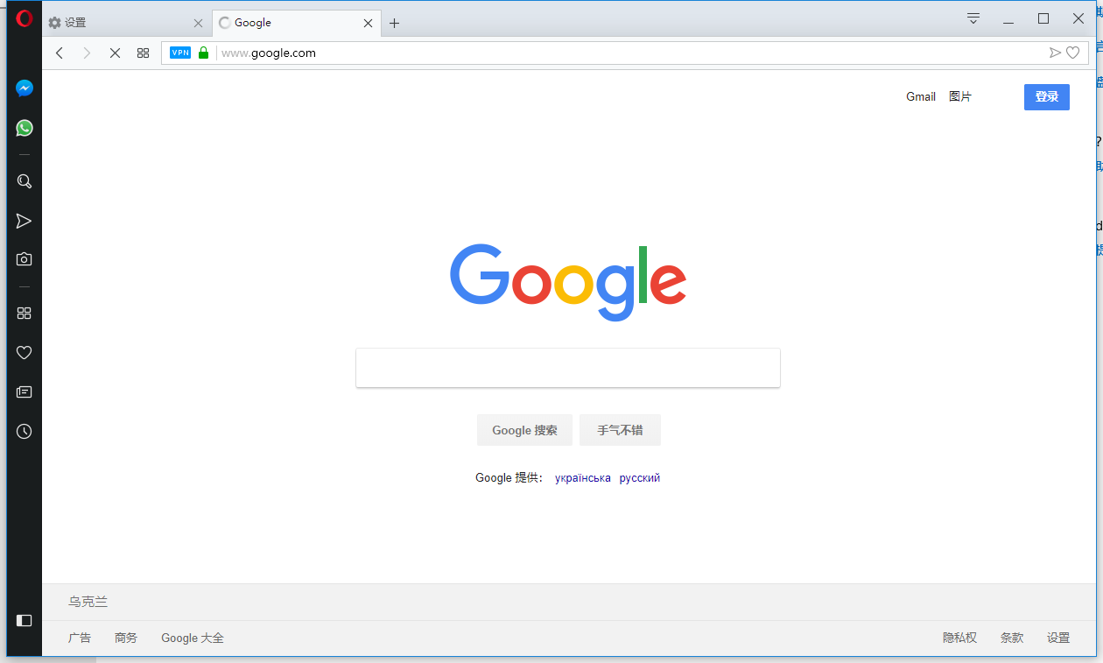Bookmark page with address bar heart
1103x663 pixels.
point(1072,53)
